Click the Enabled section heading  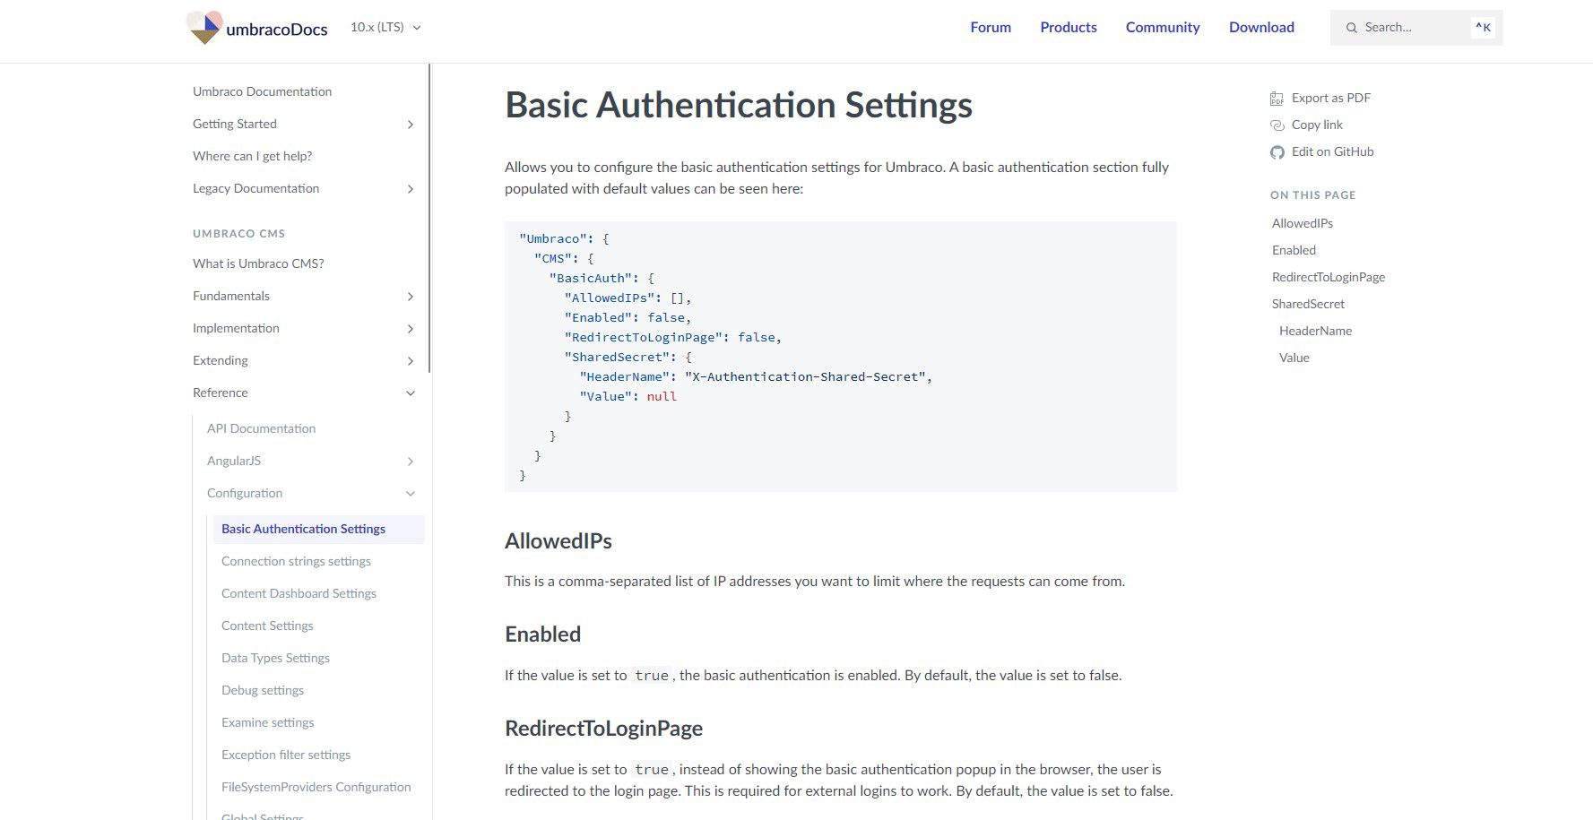click(x=542, y=634)
